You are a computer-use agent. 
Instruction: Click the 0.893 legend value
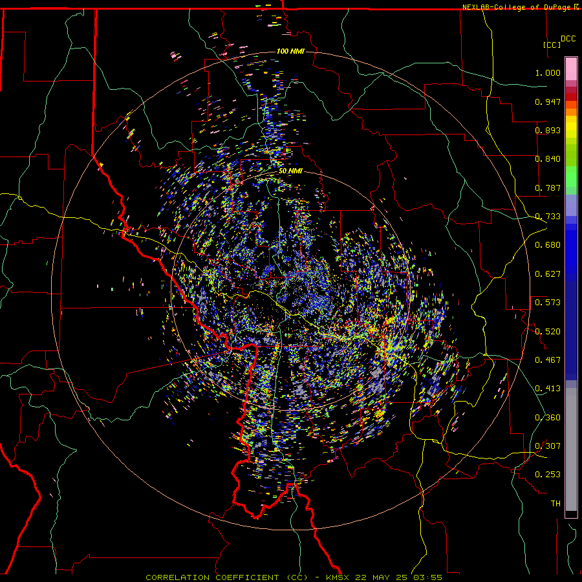548,130
